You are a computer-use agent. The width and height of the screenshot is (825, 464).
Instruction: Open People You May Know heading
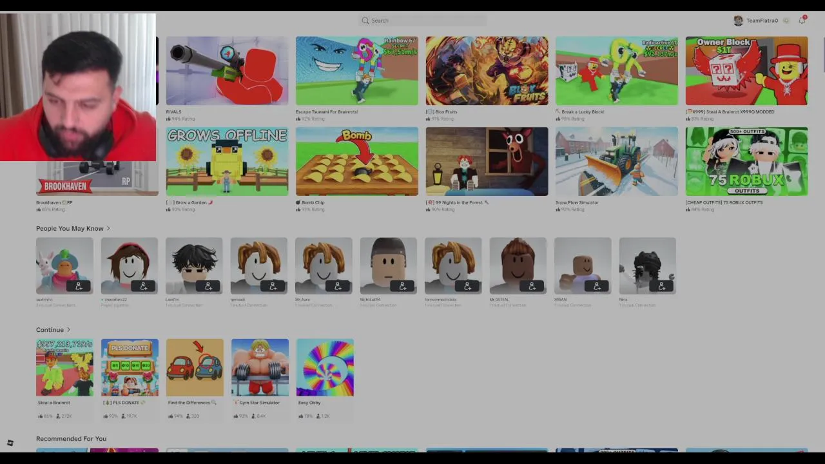(x=70, y=228)
